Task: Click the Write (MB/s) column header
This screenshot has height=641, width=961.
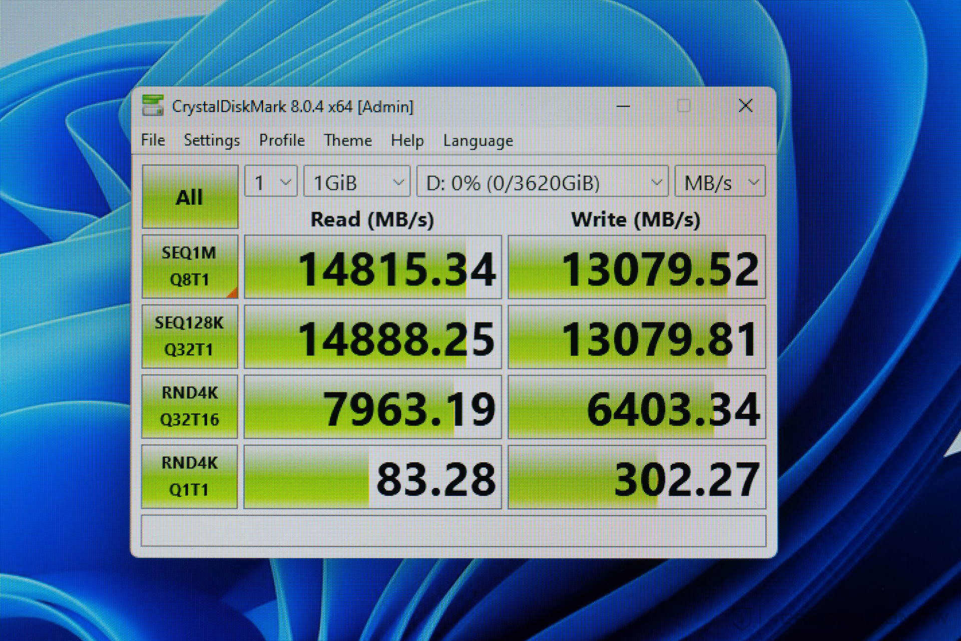Action: click(x=636, y=219)
